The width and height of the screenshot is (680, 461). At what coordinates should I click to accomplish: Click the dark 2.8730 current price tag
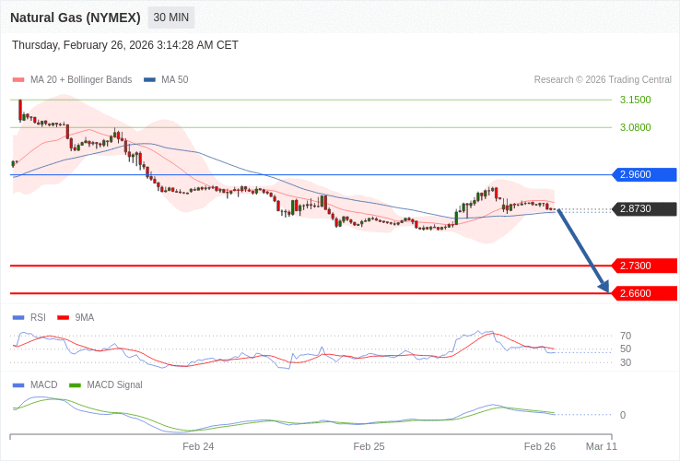tap(644, 209)
